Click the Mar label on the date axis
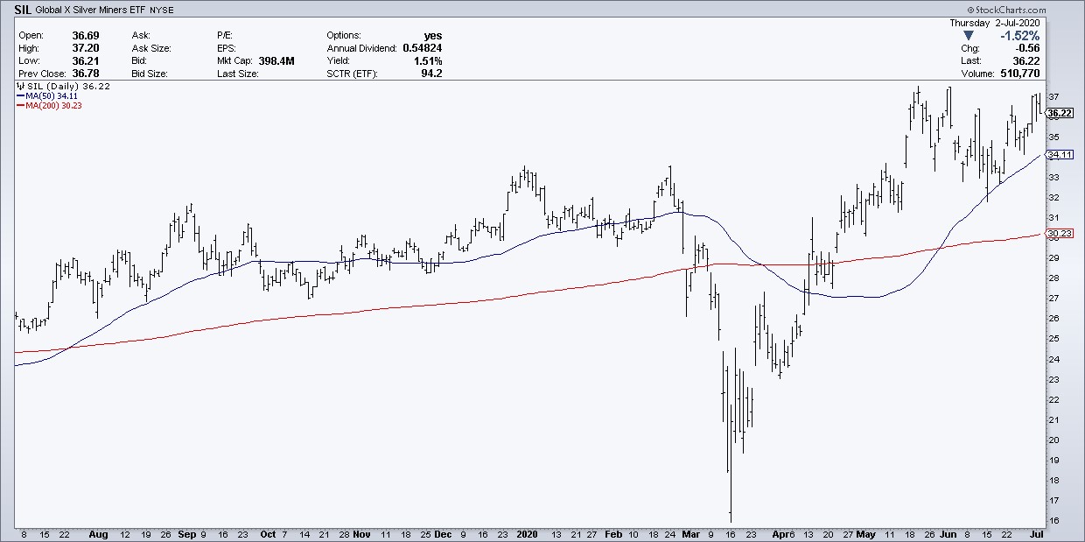This screenshot has width=1085, height=542. tap(691, 533)
